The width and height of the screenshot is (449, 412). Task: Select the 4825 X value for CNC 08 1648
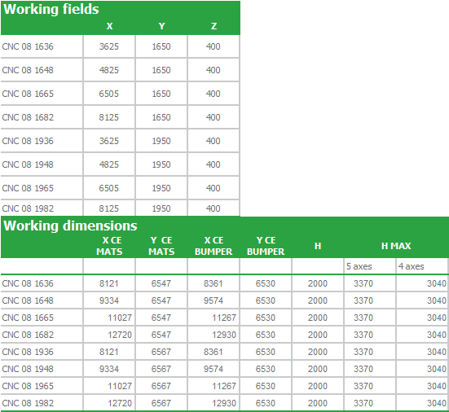109,70
